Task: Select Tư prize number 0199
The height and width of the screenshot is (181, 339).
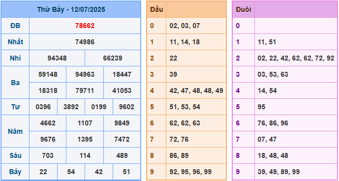Action: [98, 107]
